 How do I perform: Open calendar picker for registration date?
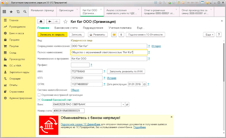pyautogui.click(x=144, y=84)
